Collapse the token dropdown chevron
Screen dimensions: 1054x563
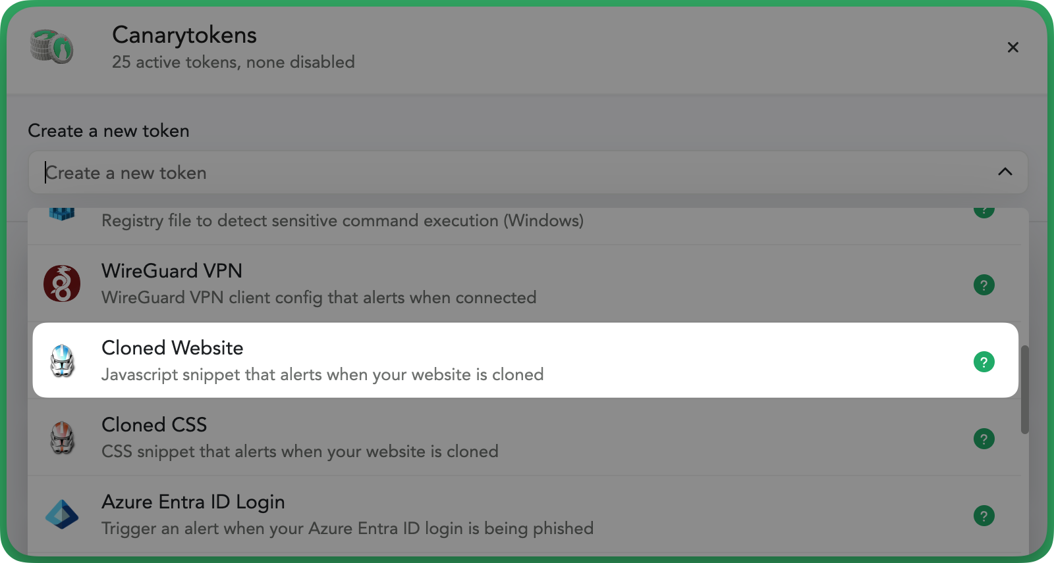[x=1005, y=172]
